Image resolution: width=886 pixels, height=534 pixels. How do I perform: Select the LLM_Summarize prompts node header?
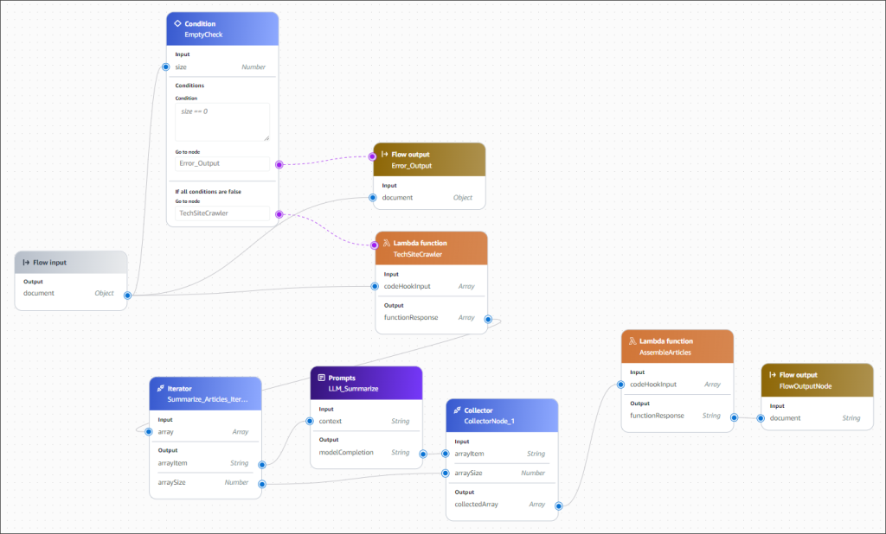click(x=366, y=383)
